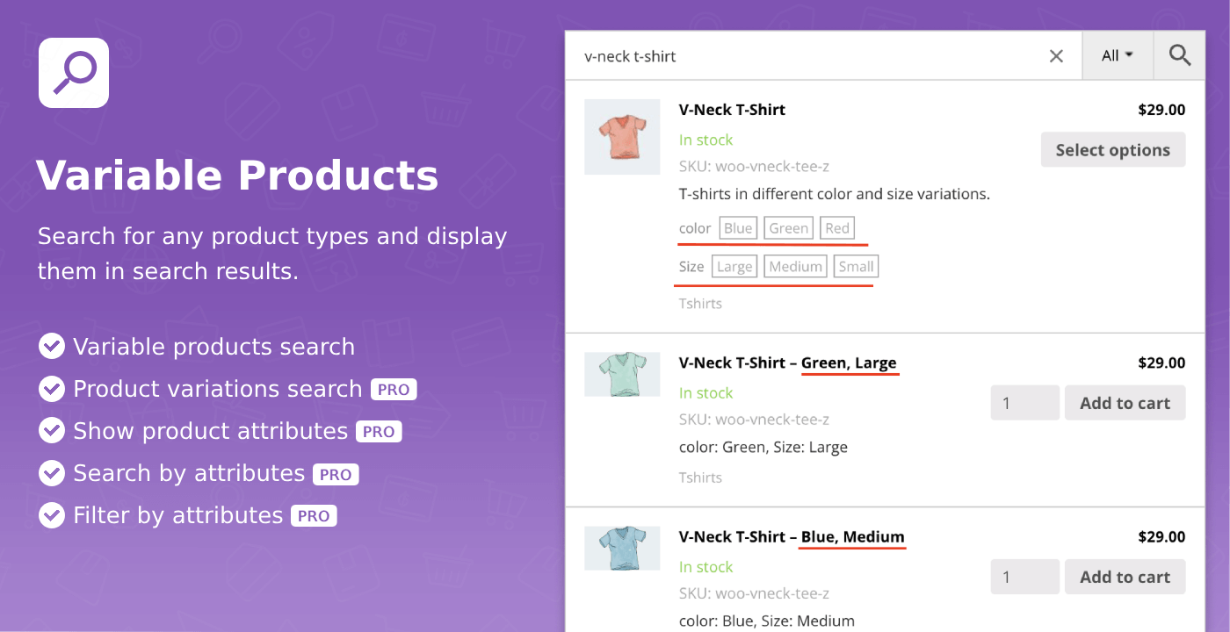Click $29.00 price of Green, Large shirt

click(x=1161, y=363)
